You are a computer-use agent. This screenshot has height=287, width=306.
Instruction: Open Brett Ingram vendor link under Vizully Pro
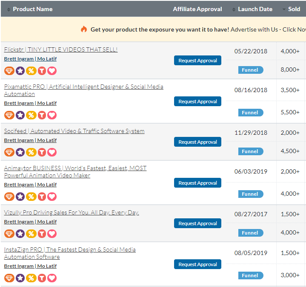tap(19, 222)
